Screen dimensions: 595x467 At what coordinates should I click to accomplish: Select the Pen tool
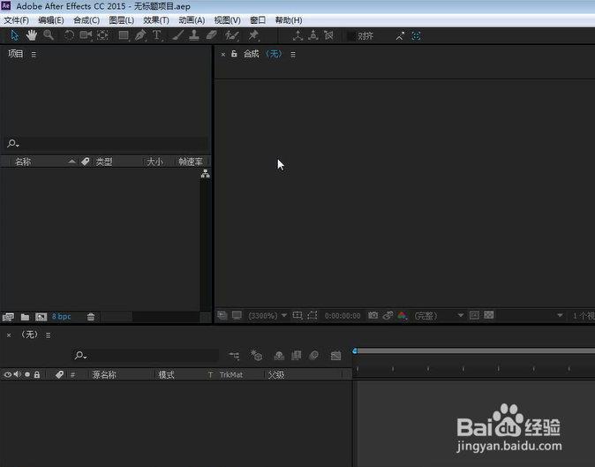click(x=140, y=35)
